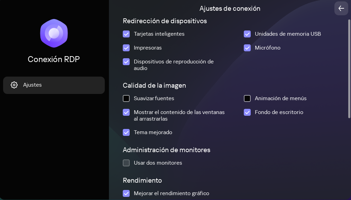
Task: Click the Redirección de dispositivos section header
Action: pyautogui.click(x=165, y=21)
